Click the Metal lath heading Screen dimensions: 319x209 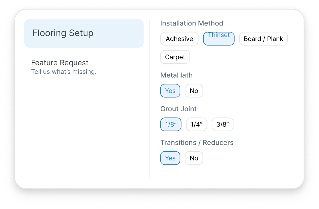pos(176,75)
